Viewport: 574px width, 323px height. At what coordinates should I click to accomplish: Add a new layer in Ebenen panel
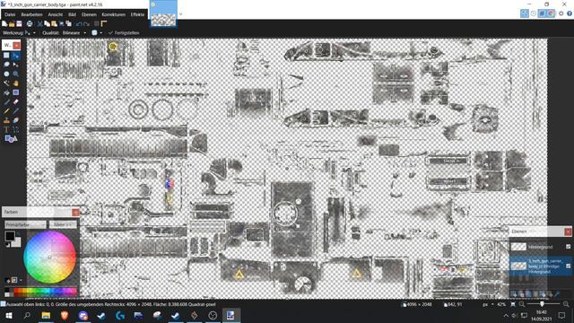514,294
